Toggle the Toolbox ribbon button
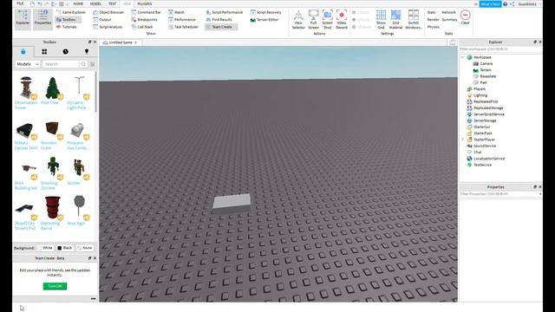The width and height of the screenshot is (555, 312). (69, 19)
